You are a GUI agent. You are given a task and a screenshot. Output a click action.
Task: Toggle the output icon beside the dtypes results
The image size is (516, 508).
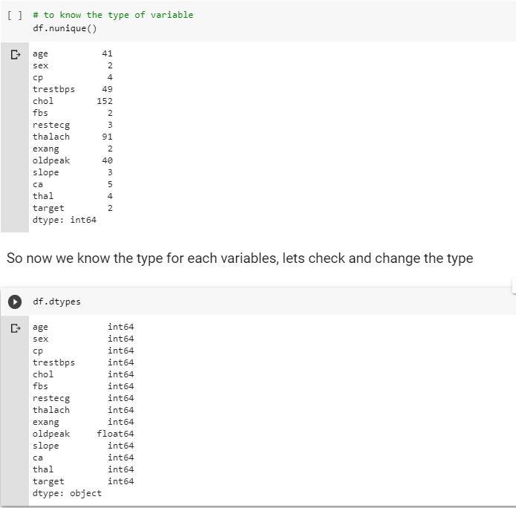pos(15,328)
